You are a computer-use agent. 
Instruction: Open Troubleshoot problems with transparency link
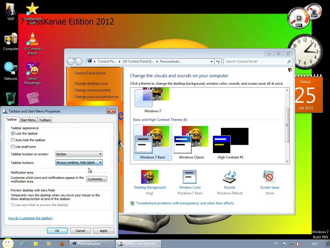(185, 203)
